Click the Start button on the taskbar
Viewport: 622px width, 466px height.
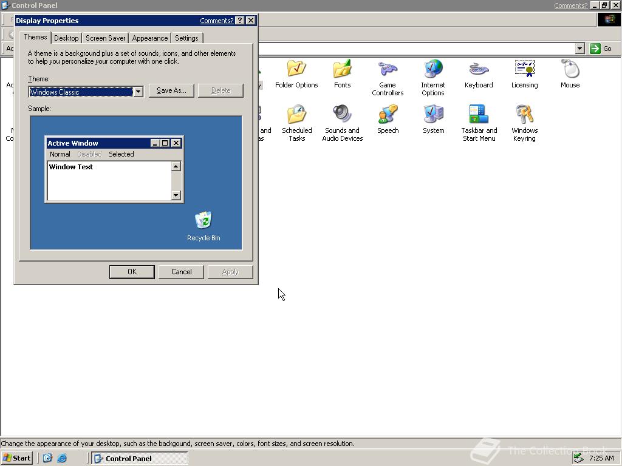(x=16, y=458)
